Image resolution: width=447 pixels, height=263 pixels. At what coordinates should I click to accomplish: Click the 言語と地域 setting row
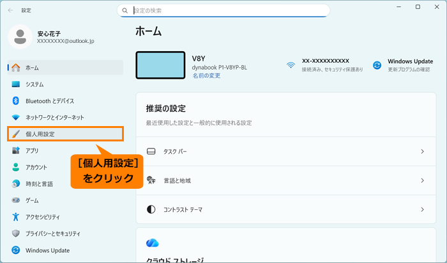coord(286,180)
